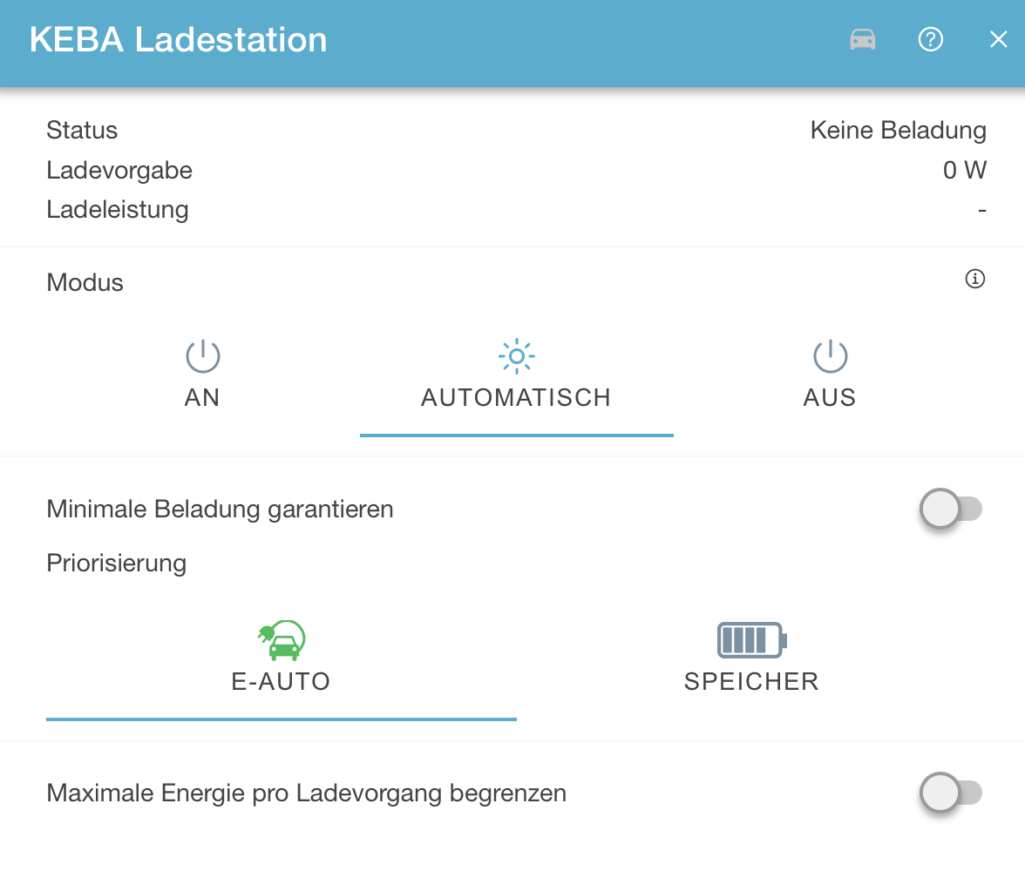Click the KEBA Ladestation title
1025x871 pixels.
179,40
